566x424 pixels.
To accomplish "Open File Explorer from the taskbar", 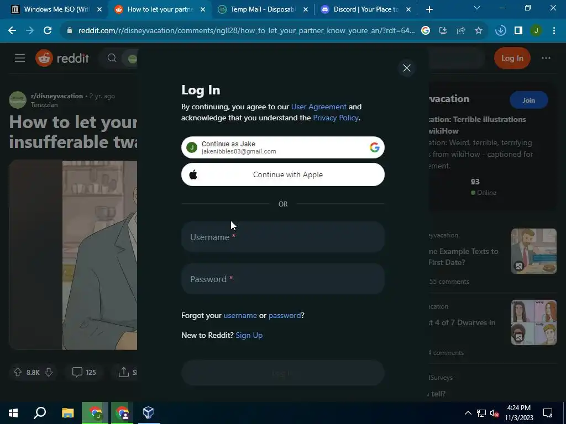I will (67, 413).
